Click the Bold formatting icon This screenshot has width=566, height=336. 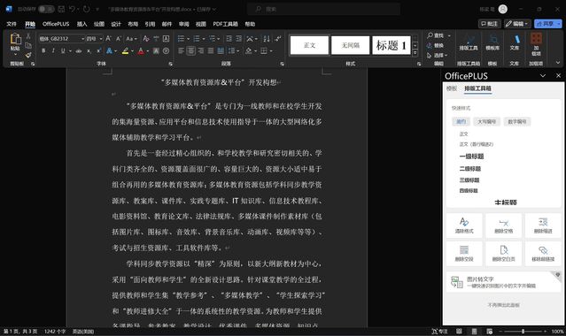click(x=43, y=50)
